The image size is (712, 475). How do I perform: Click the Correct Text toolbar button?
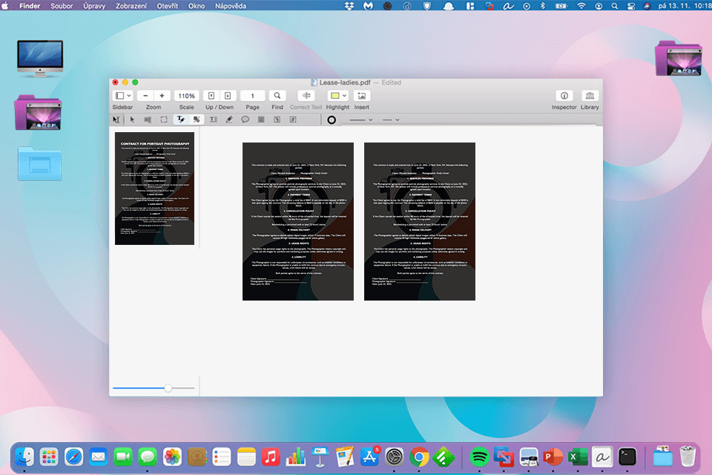pyautogui.click(x=306, y=96)
